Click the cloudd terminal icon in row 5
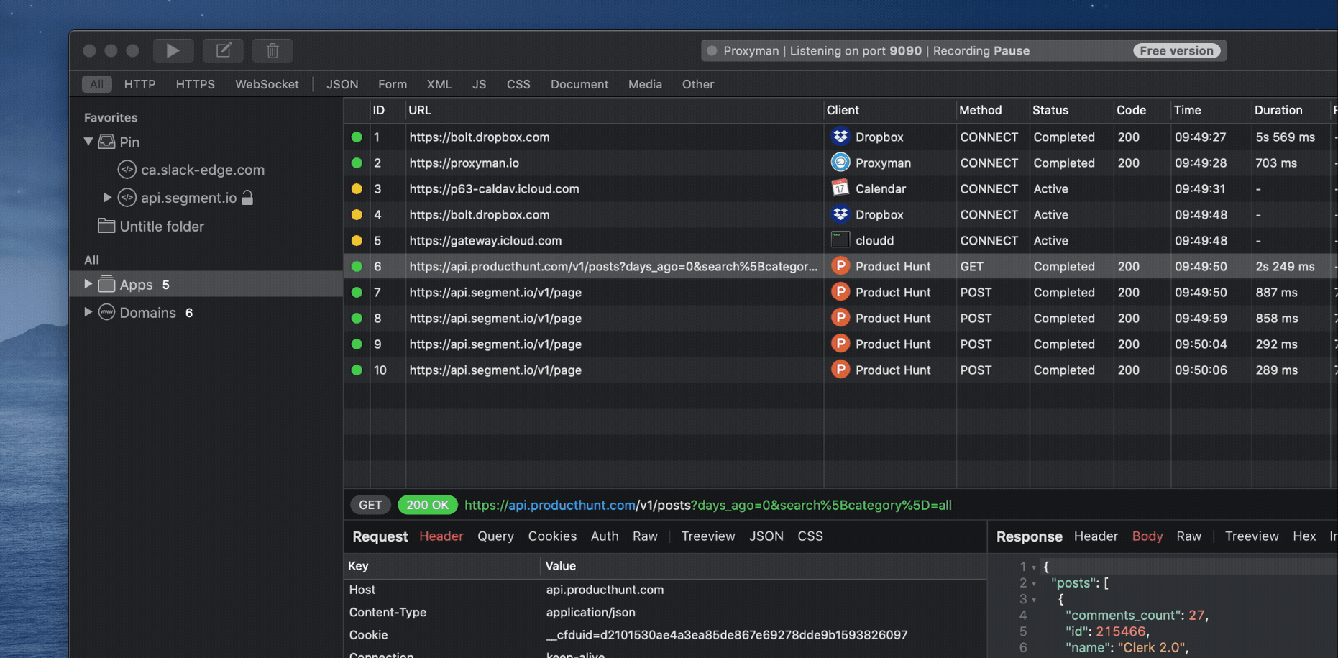 coord(840,240)
